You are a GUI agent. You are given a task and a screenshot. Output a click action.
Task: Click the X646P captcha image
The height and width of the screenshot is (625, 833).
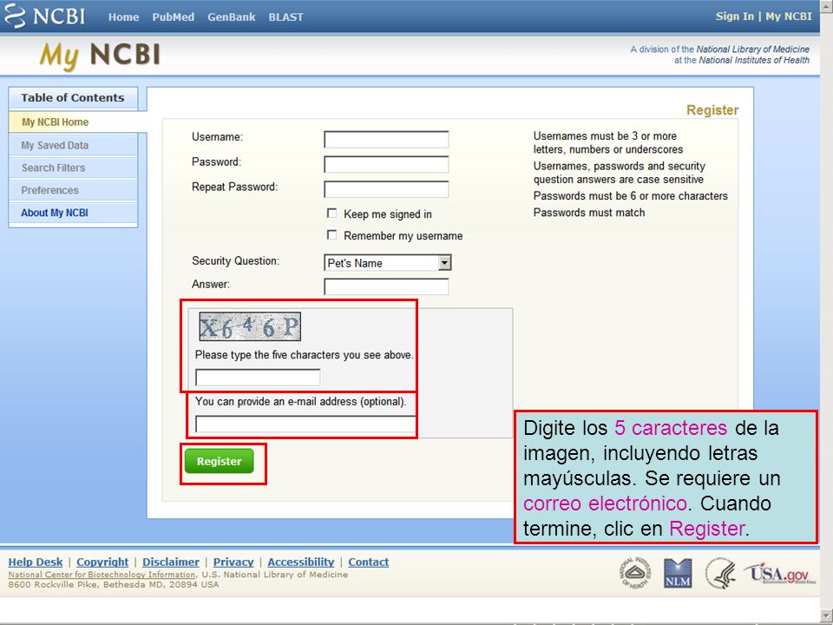[250, 326]
